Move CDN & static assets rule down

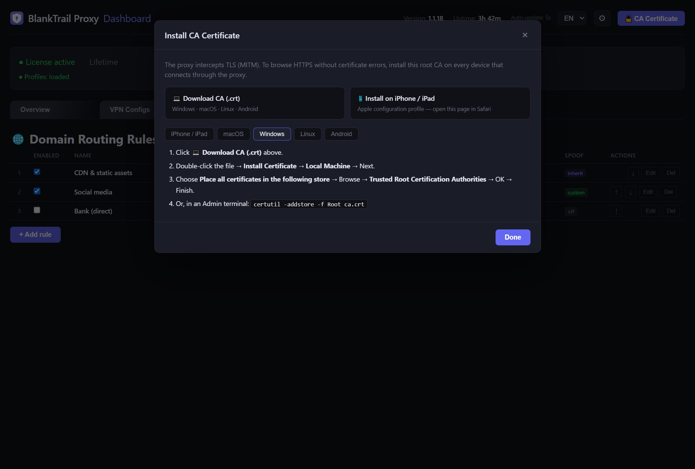coord(633,173)
